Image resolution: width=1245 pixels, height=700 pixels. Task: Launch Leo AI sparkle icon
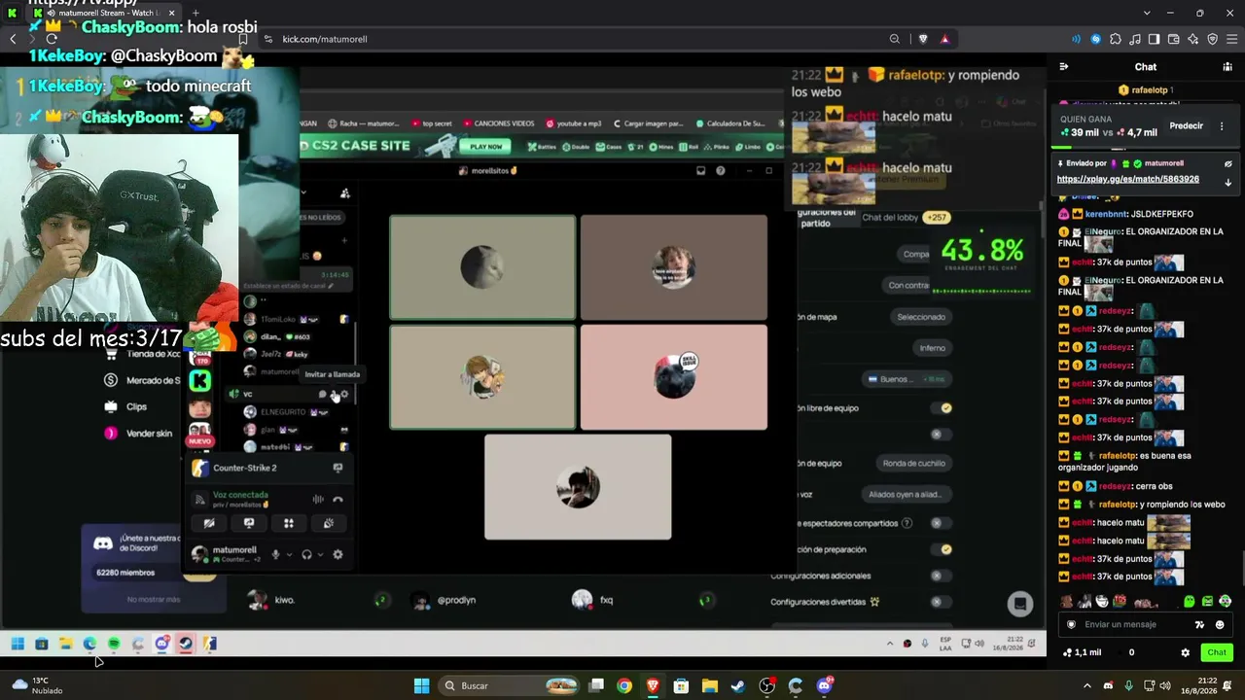click(1193, 39)
